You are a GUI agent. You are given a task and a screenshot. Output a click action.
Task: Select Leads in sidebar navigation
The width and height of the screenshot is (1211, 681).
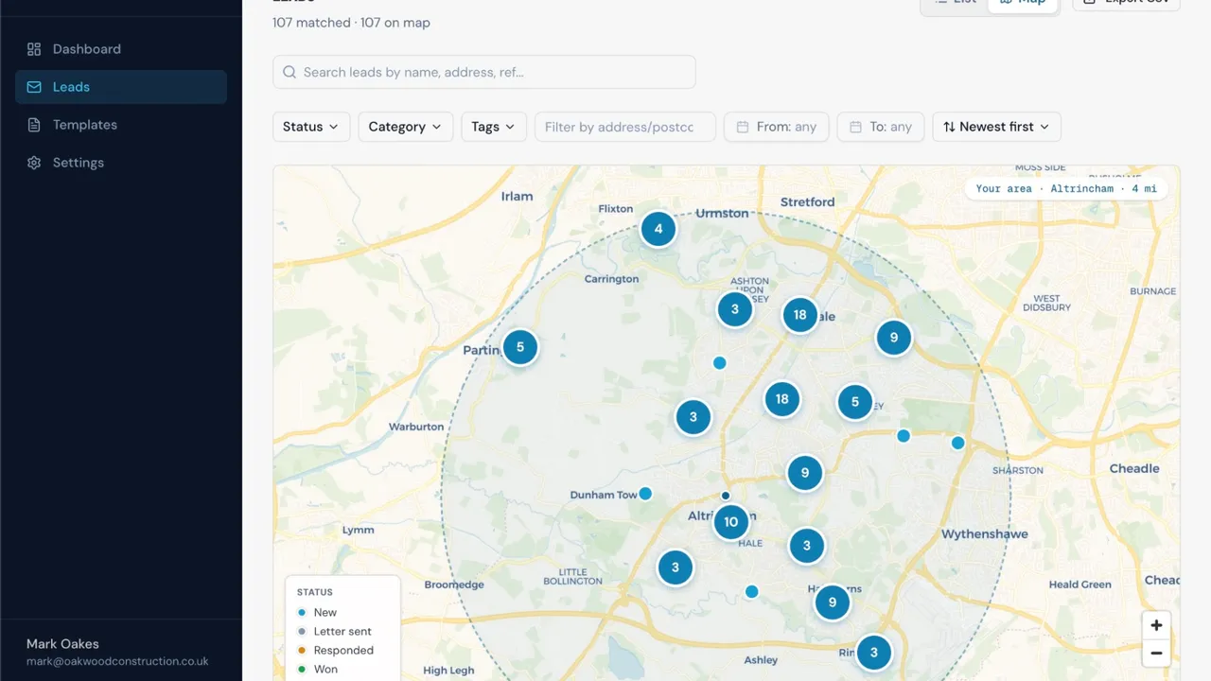(x=121, y=87)
